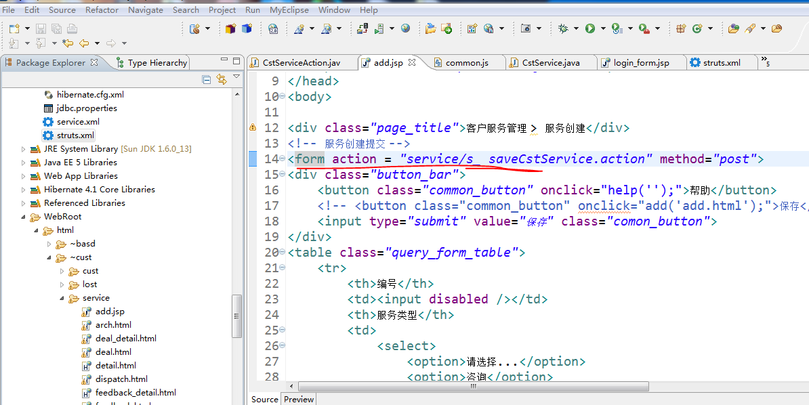Open the Package Explorer view menu triangle

coord(237,77)
